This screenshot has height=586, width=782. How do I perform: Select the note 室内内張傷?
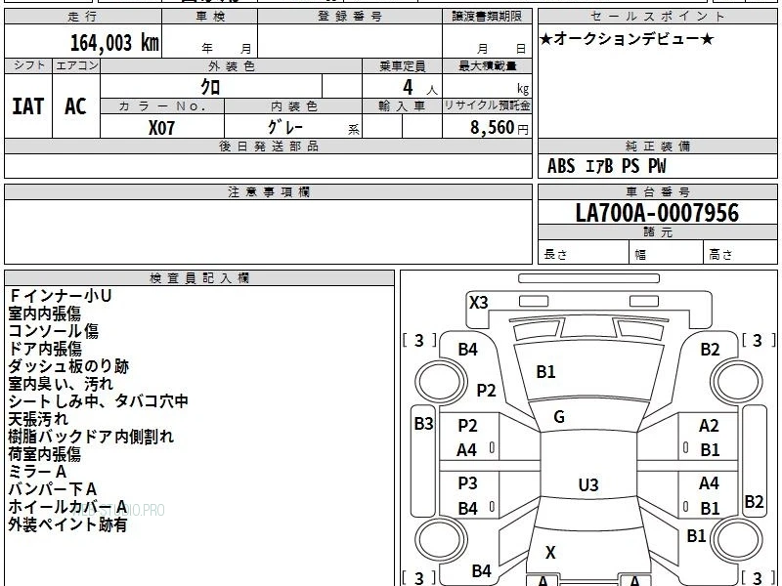tap(44, 314)
